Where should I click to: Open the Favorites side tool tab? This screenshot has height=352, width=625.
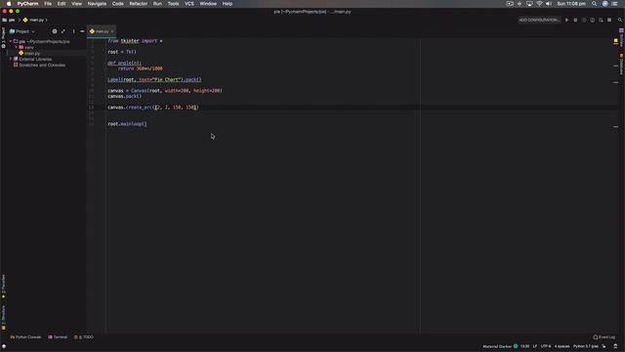(4, 286)
